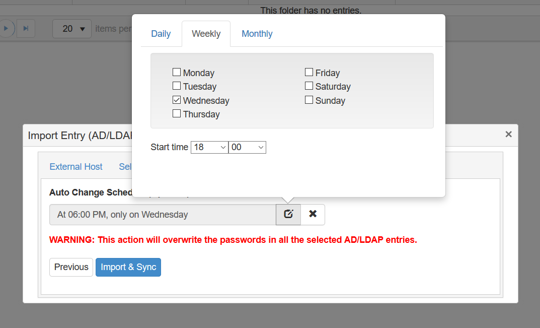This screenshot has width=540, height=328.
Task: Click the Import & Sync button
Action: coord(128,267)
